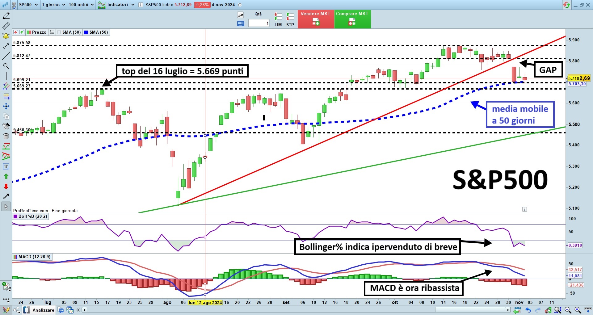Image resolution: width=593 pixels, height=315 pixels.
Task: Open the 1 giorno timeframe dropdown
Action: 53,5
